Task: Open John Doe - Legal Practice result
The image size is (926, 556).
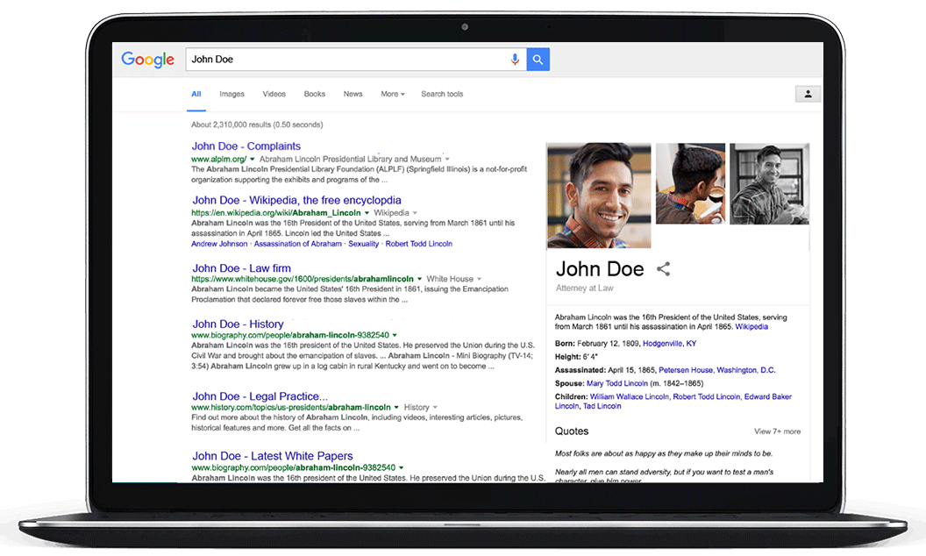Action: click(x=260, y=396)
